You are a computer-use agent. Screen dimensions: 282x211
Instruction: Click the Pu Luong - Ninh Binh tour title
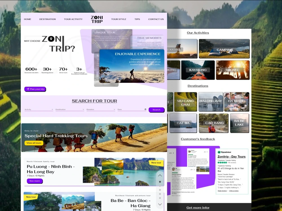[x=51, y=169]
